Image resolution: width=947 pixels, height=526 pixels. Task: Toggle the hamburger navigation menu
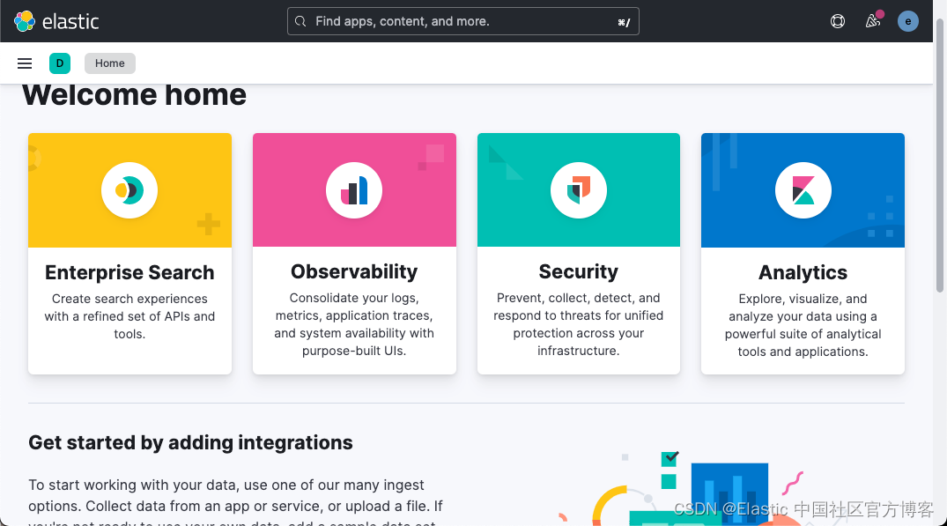point(25,63)
